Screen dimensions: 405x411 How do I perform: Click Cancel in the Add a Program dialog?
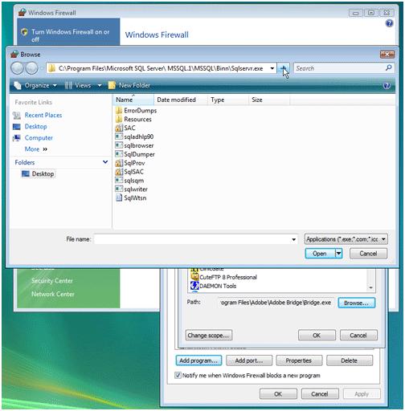pos(358,336)
